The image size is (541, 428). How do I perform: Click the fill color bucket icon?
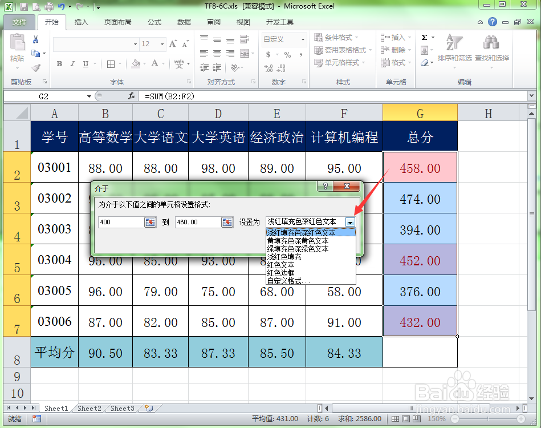(136, 63)
